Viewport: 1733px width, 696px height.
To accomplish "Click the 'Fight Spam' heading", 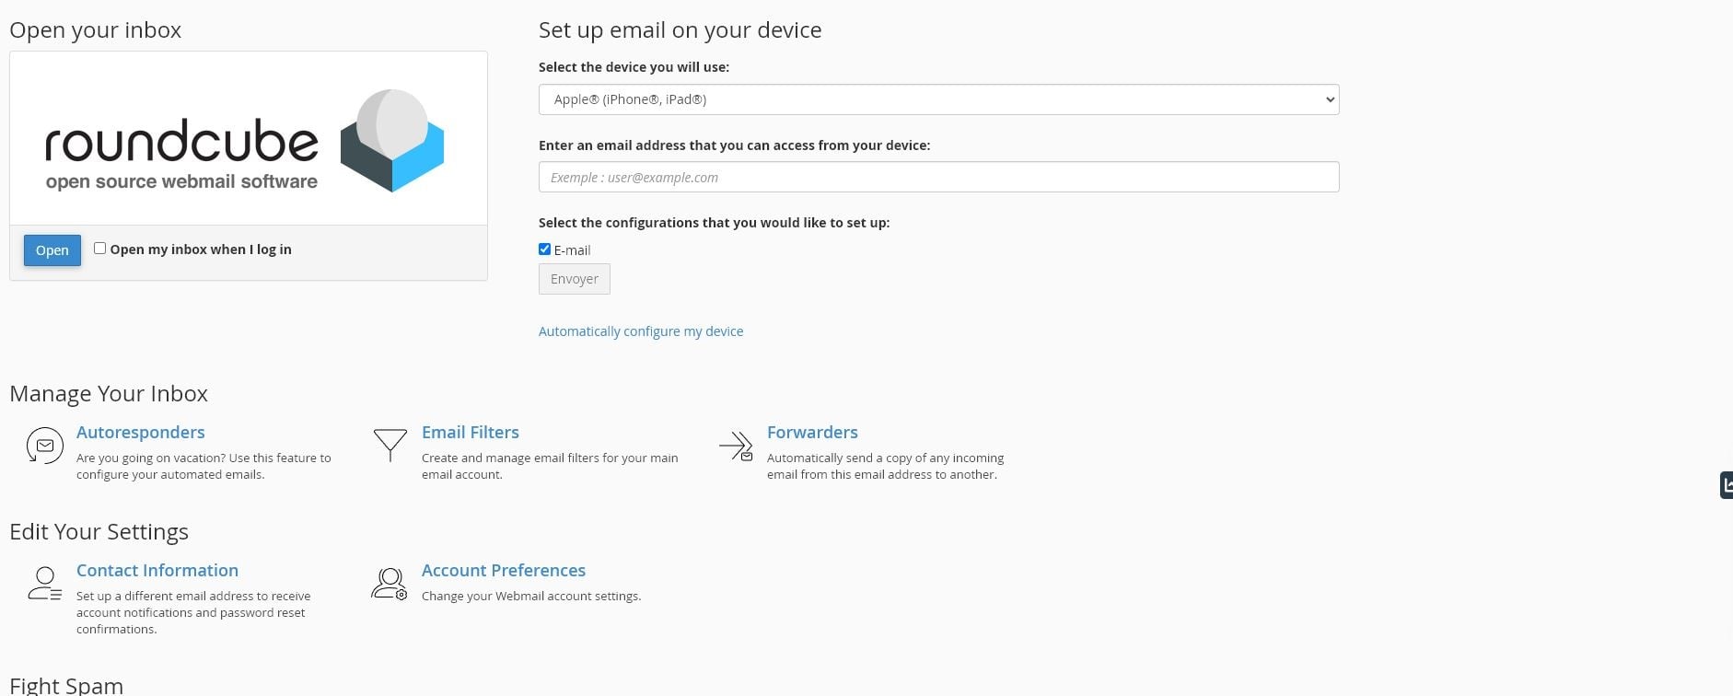I will pyautogui.click(x=66, y=685).
